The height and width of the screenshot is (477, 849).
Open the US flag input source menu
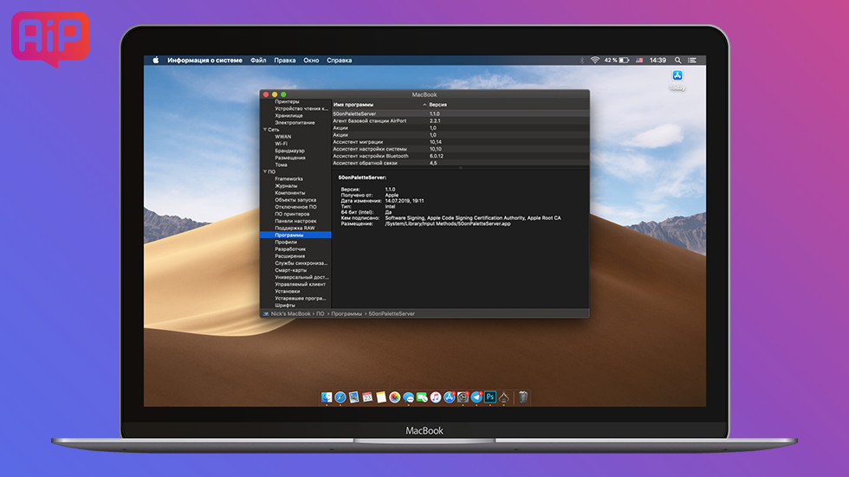coord(639,60)
